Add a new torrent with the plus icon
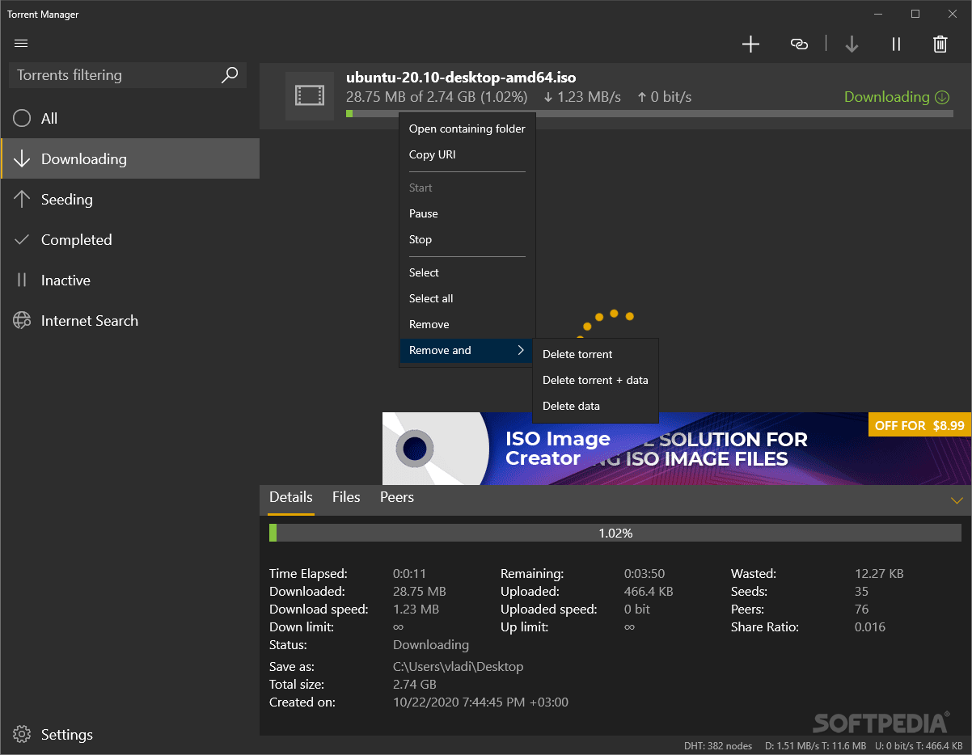The width and height of the screenshot is (972, 755). tap(751, 44)
